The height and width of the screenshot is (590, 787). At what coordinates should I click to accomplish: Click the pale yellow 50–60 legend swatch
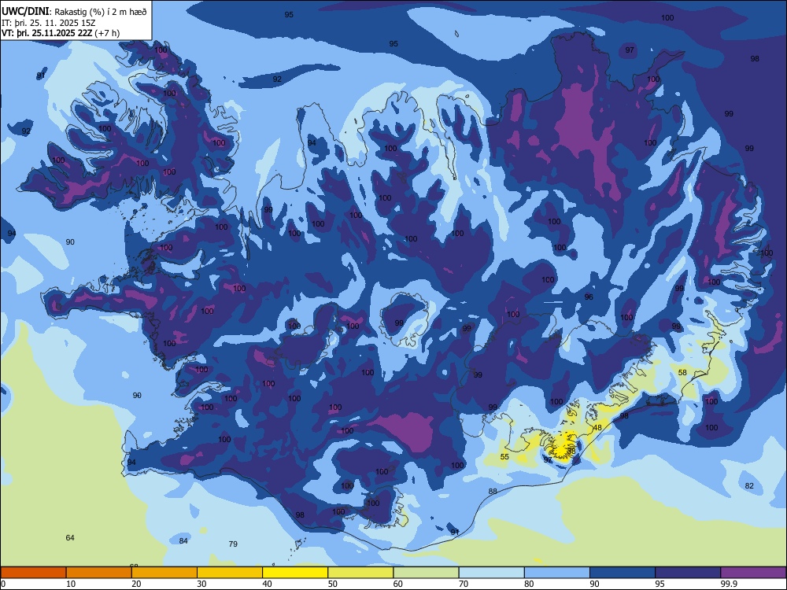tap(360, 573)
